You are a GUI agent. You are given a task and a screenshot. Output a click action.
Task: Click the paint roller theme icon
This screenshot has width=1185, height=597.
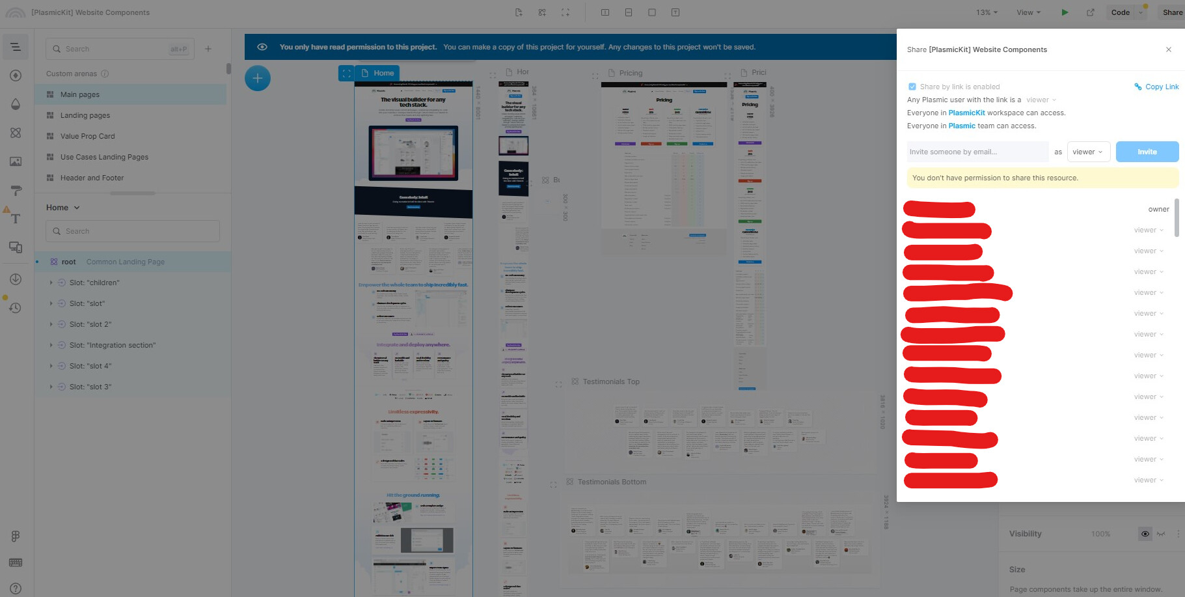16,190
